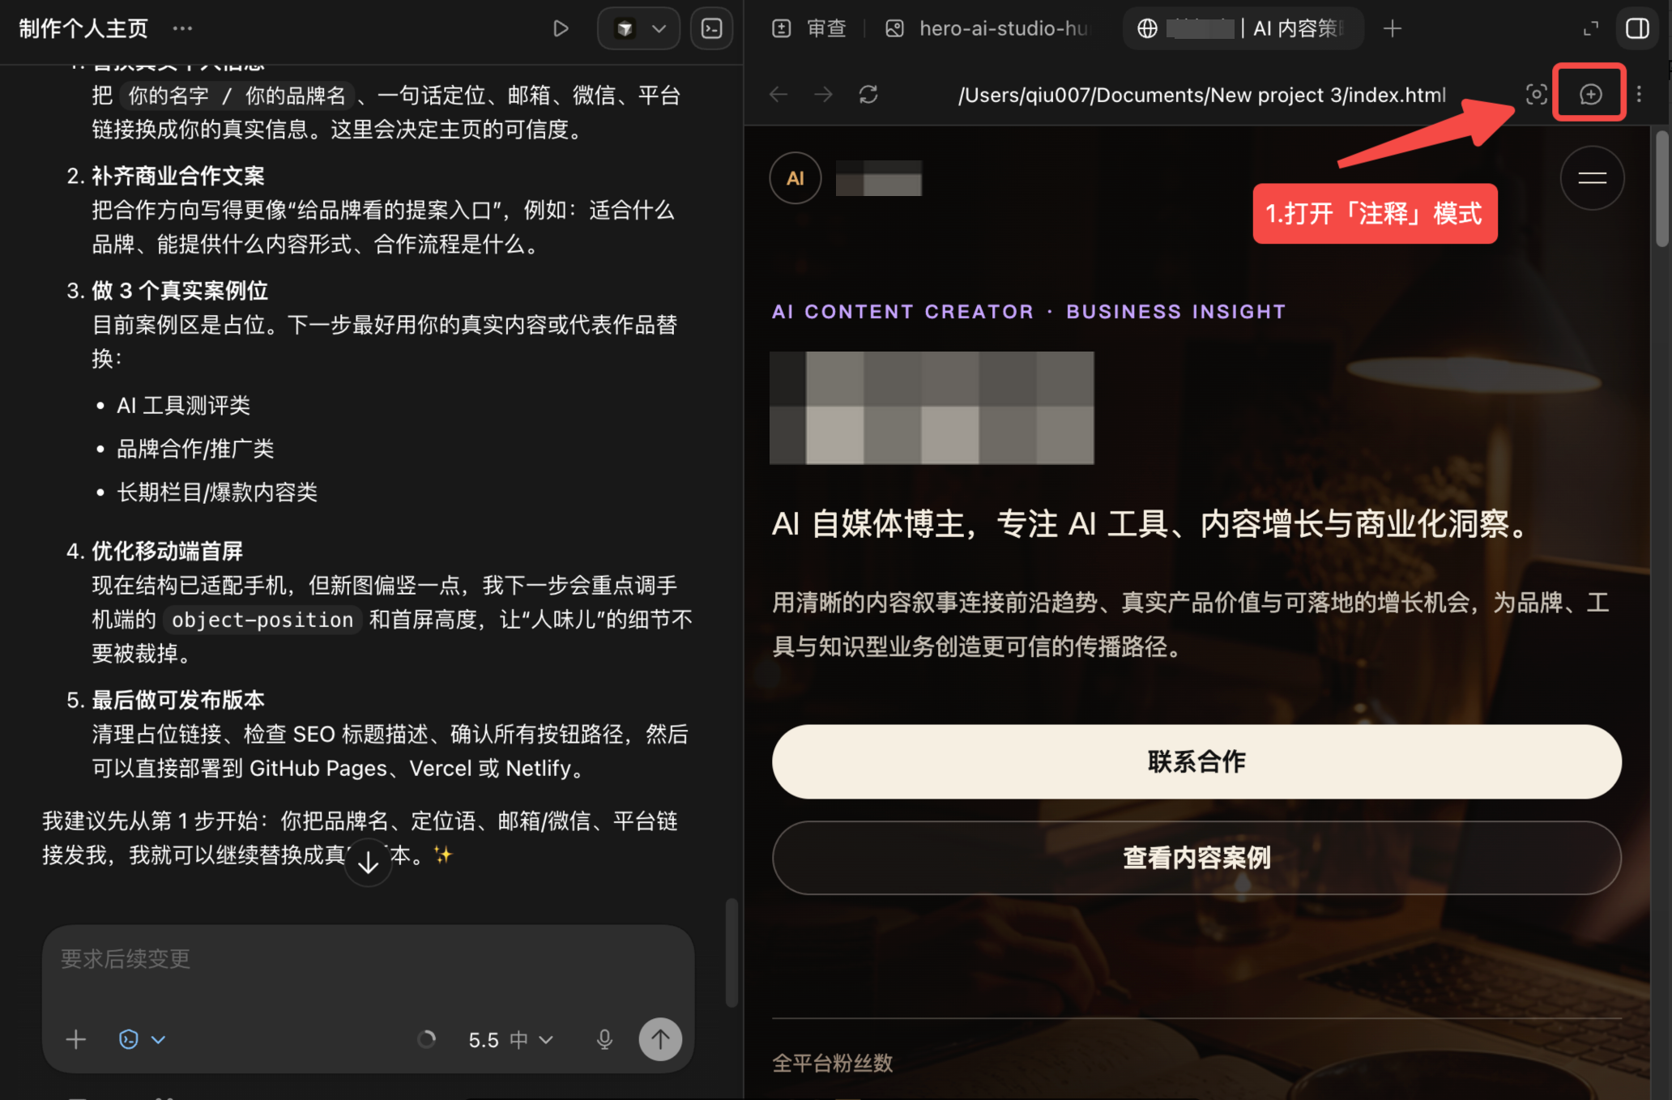This screenshot has height=1100, width=1672.
Task: Click the webpage vertical scrollbar
Action: 1662,189
